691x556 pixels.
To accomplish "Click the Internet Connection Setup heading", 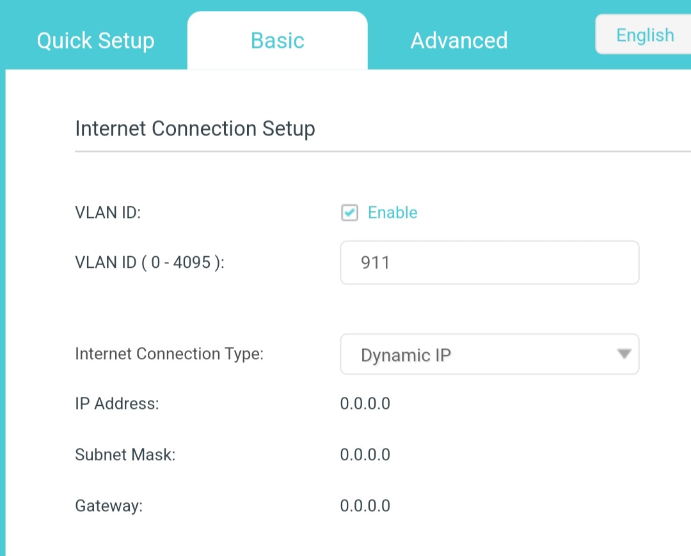I will coord(195,129).
